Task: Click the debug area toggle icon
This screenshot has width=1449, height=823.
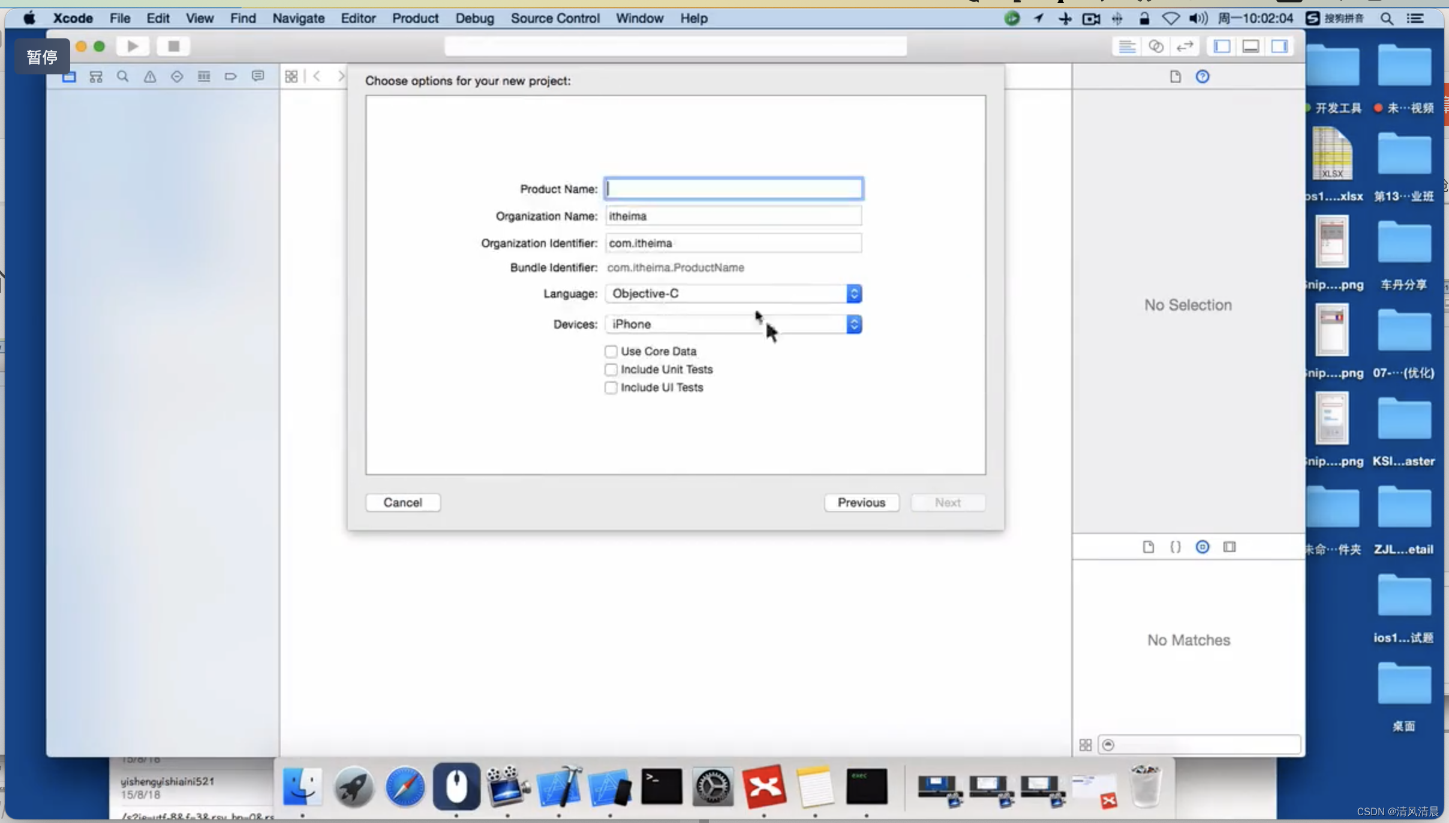Action: point(1252,46)
